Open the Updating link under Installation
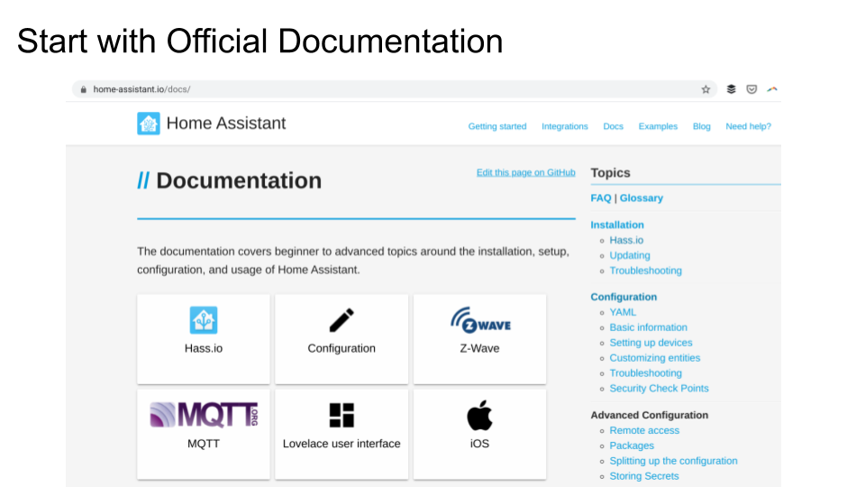Image resolution: width=865 pixels, height=487 pixels. point(630,255)
